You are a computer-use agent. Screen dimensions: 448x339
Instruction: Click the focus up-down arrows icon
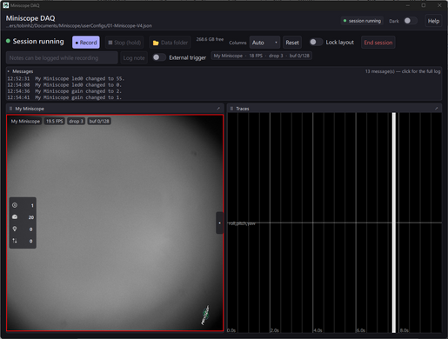[15, 241]
